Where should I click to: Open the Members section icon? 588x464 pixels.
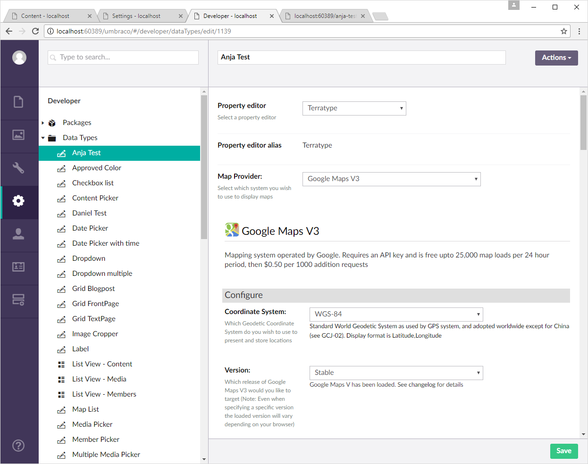click(18, 267)
